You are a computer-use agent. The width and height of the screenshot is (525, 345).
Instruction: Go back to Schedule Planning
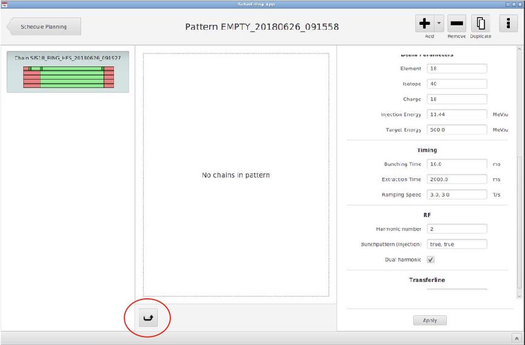click(44, 27)
